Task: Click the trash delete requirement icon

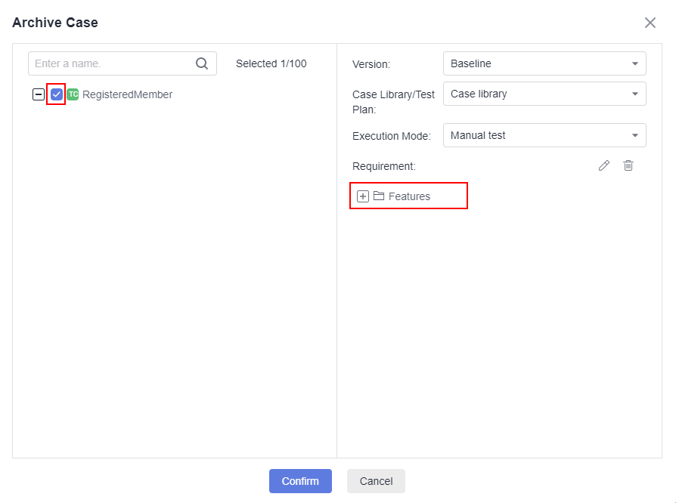Action: [628, 166]
